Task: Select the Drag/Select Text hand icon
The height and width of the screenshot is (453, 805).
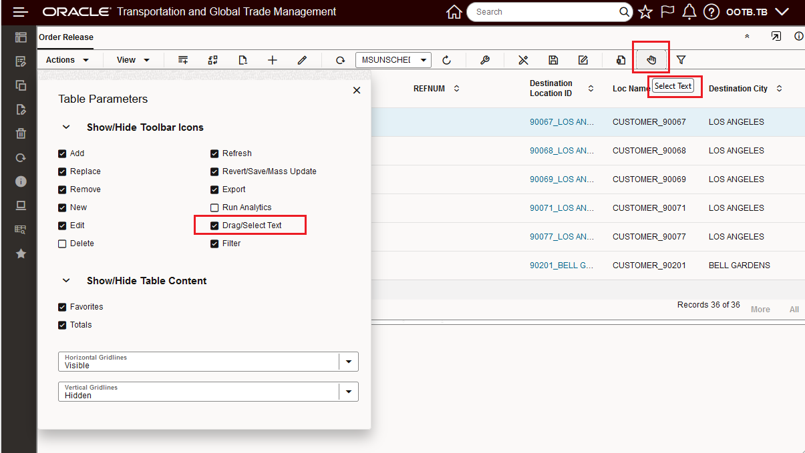Action: click(651, 59)
